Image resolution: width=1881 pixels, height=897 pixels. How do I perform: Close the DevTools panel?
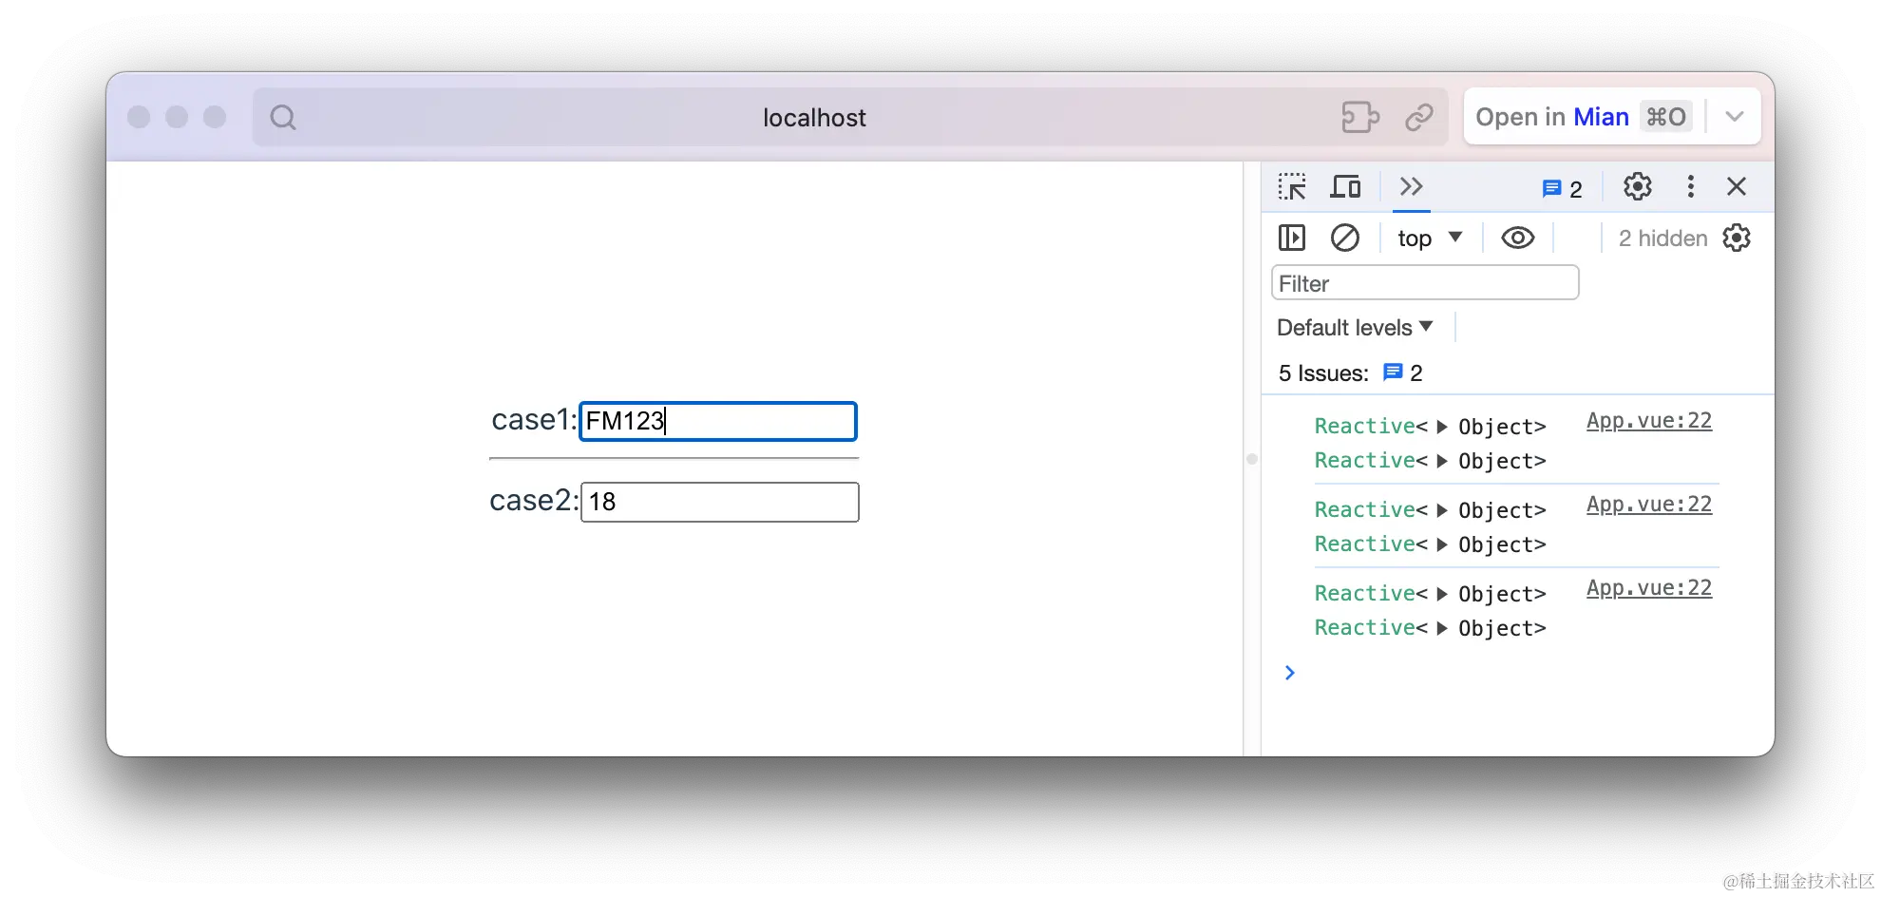point(1737,186)
